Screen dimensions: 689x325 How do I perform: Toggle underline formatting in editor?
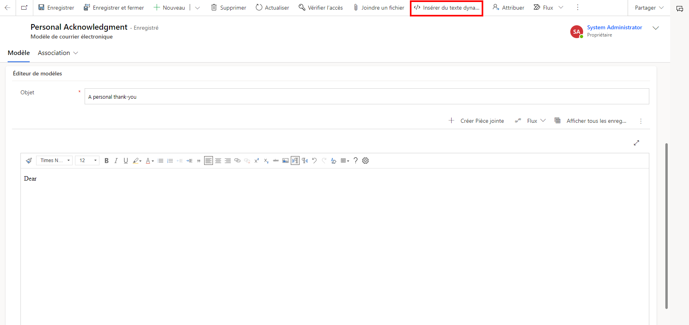126,160
